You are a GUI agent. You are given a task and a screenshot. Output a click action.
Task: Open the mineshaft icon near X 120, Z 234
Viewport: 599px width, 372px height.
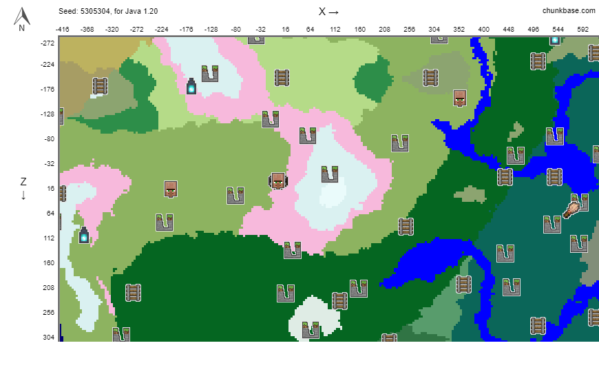(339, 301)
